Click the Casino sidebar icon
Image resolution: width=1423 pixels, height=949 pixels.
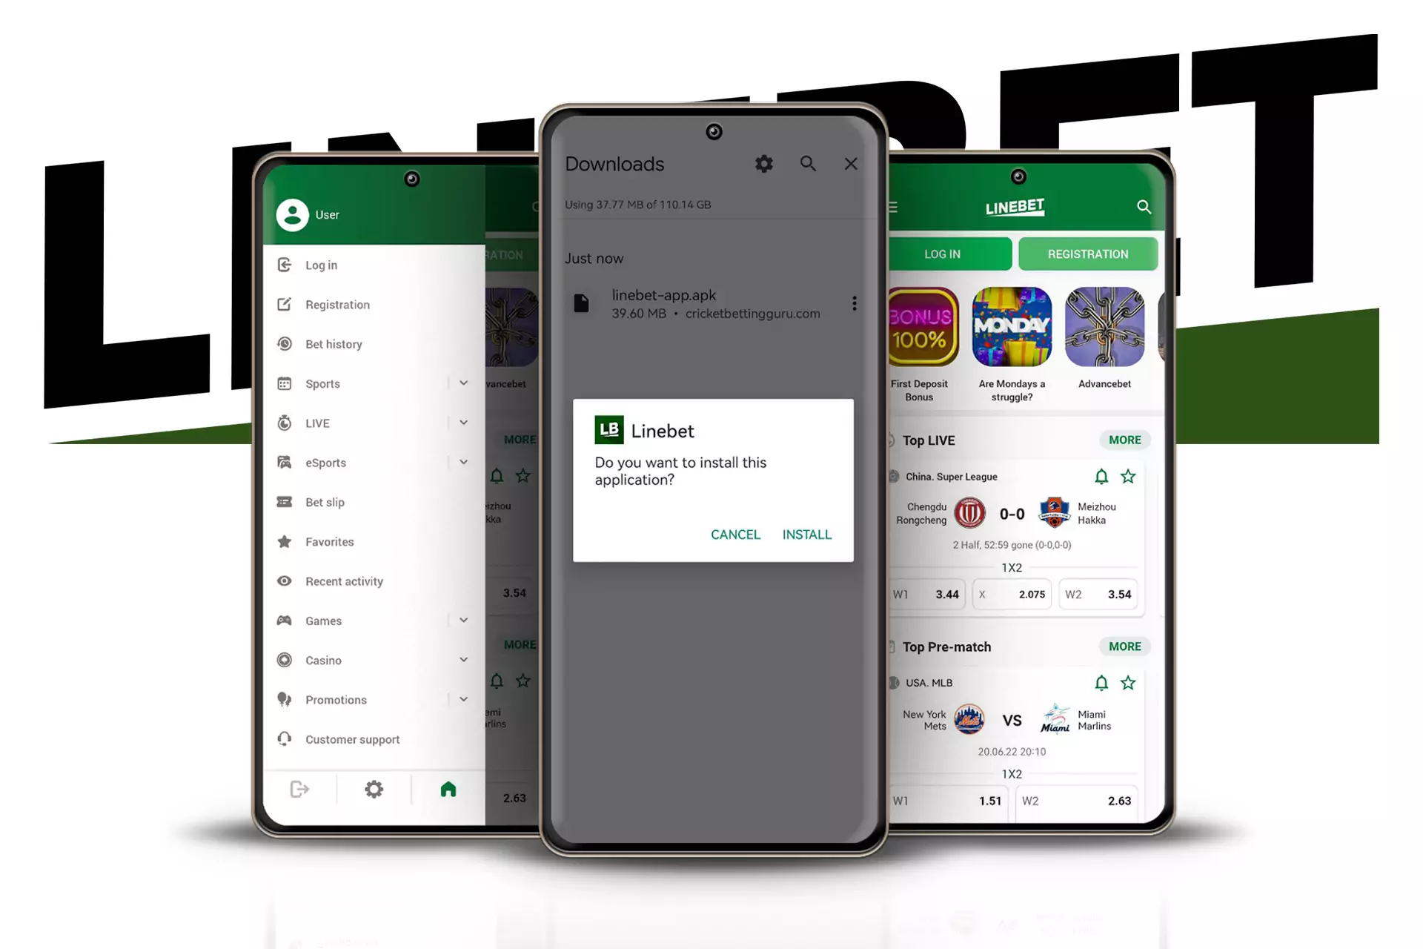pos(286,660)
